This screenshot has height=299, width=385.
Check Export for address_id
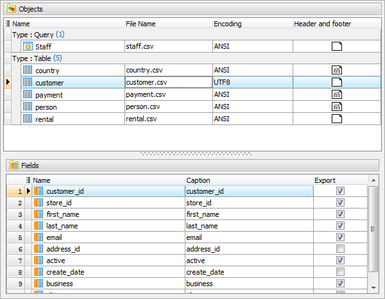[340, 249]
